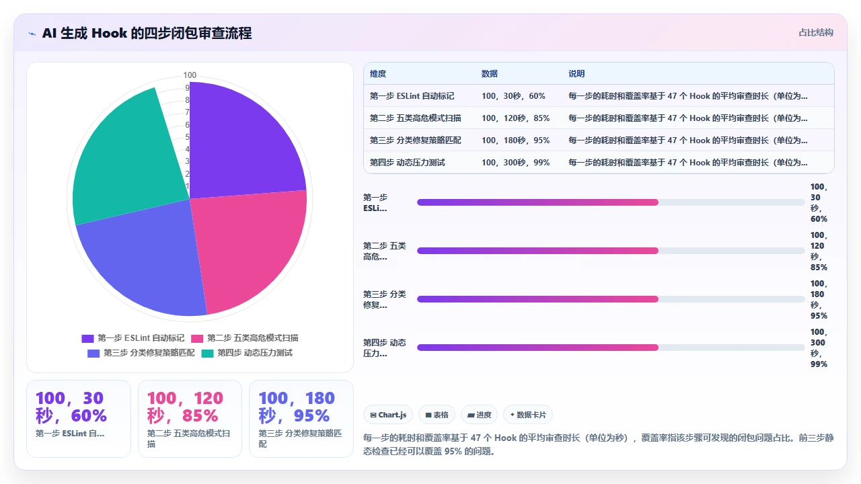The width and height of the screenshot is (861, 484).
Task: Open the indigo 100，180秒，95% data card
Action: (x=301, y=419)
